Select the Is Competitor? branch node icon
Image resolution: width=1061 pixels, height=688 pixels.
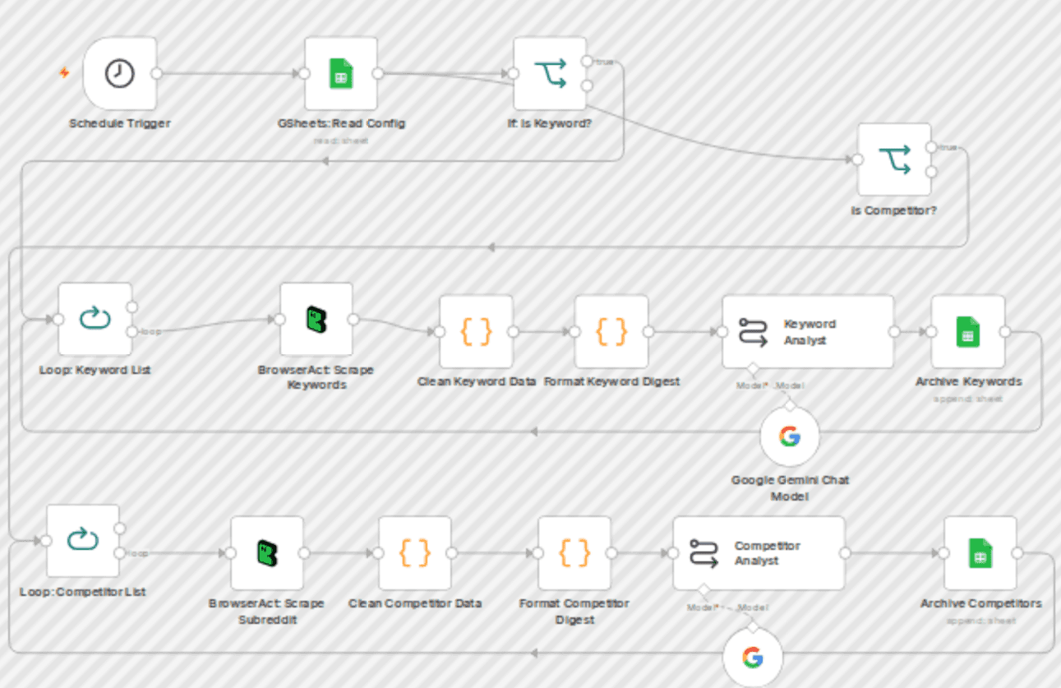(x=894, y=159)
